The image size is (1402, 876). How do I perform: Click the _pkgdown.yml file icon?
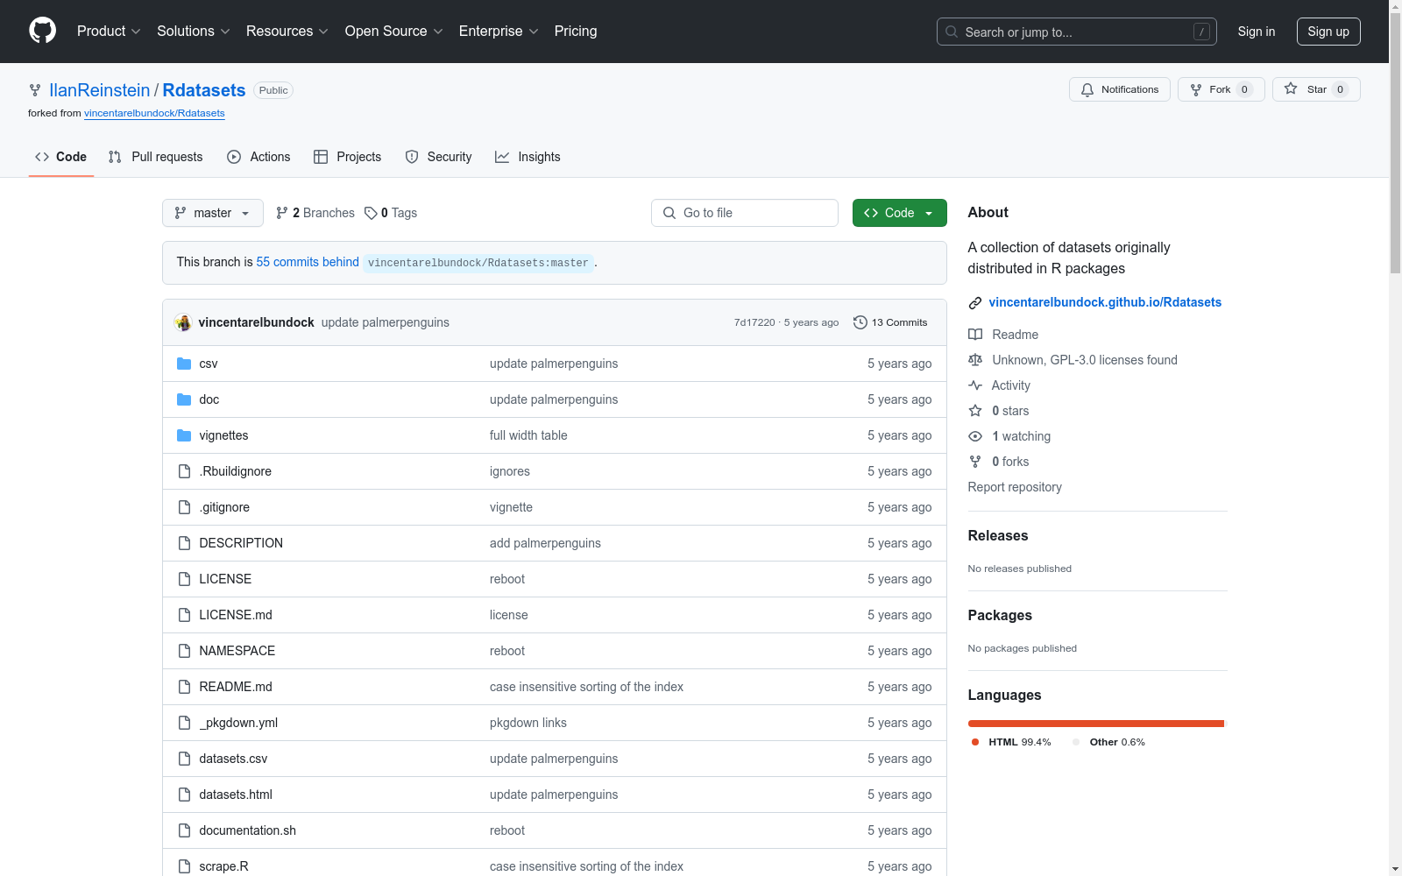(x=184, y=723)
